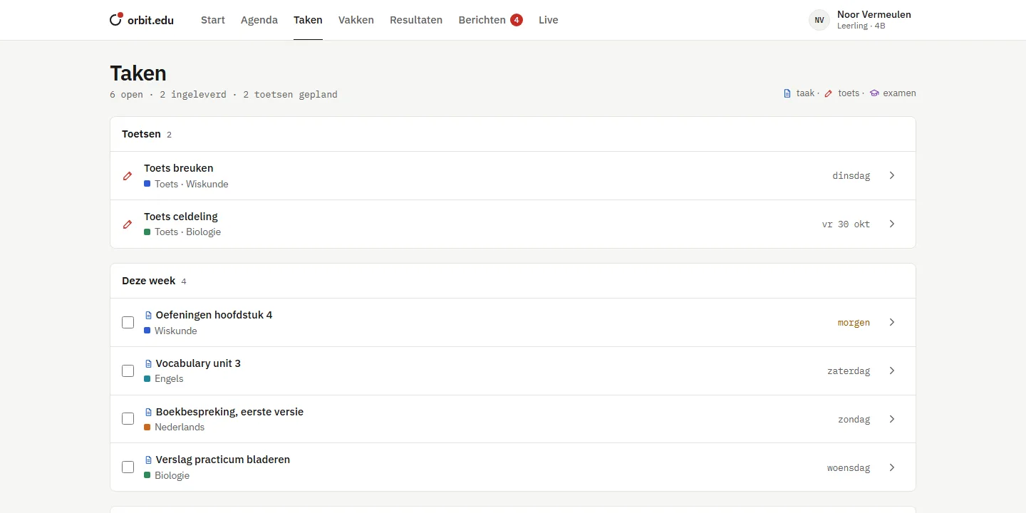Open the Toets breuken title link
The height and width of the screenshot is (513, 1026).
(x=179, y=168)
